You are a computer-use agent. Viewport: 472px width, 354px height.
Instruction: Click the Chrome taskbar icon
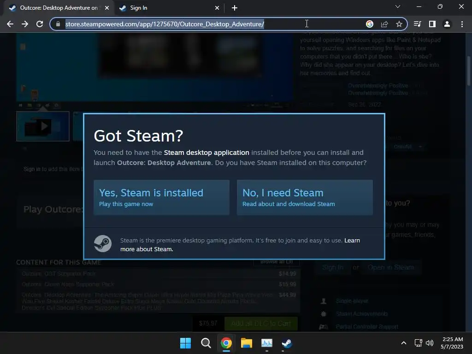pos(226,343)
